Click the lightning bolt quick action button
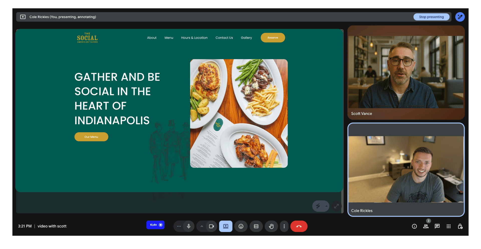The width and height of the screenshot is (481, 249). [x=318, y=206]
